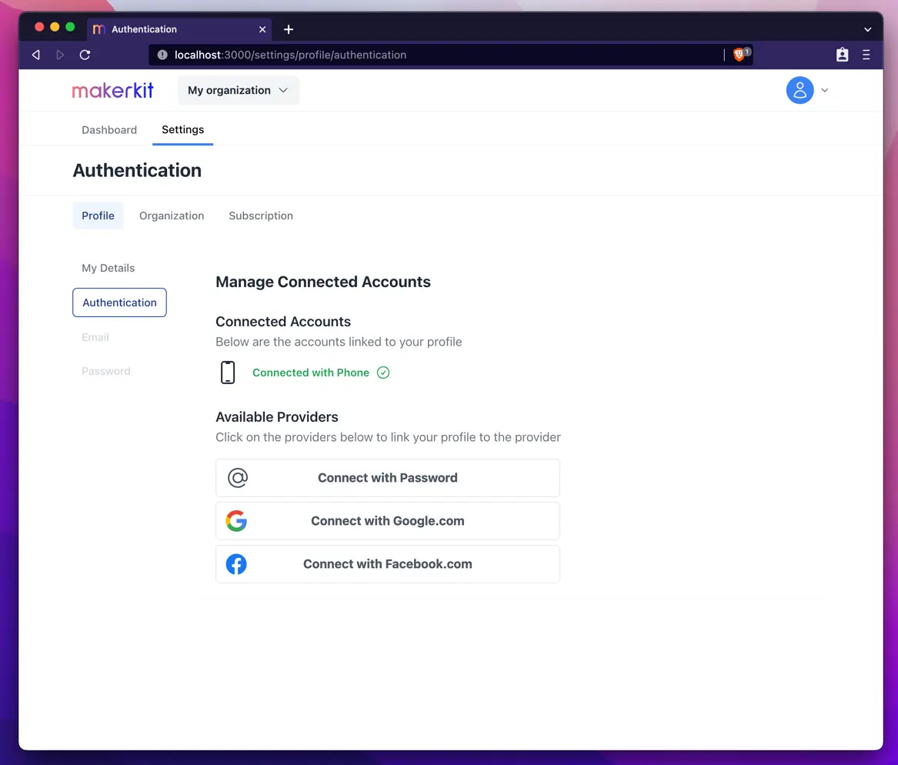Image resolution: width=898 pixels, height=765 pixels.
Task: Click the green checkmark next to Connected with Phone
Action: tap(382, 372)
